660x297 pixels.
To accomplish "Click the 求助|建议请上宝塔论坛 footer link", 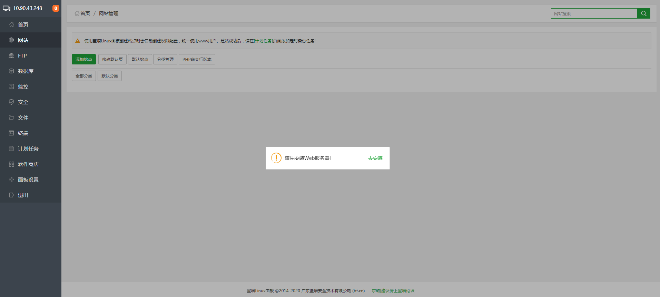I will (393, 291).
